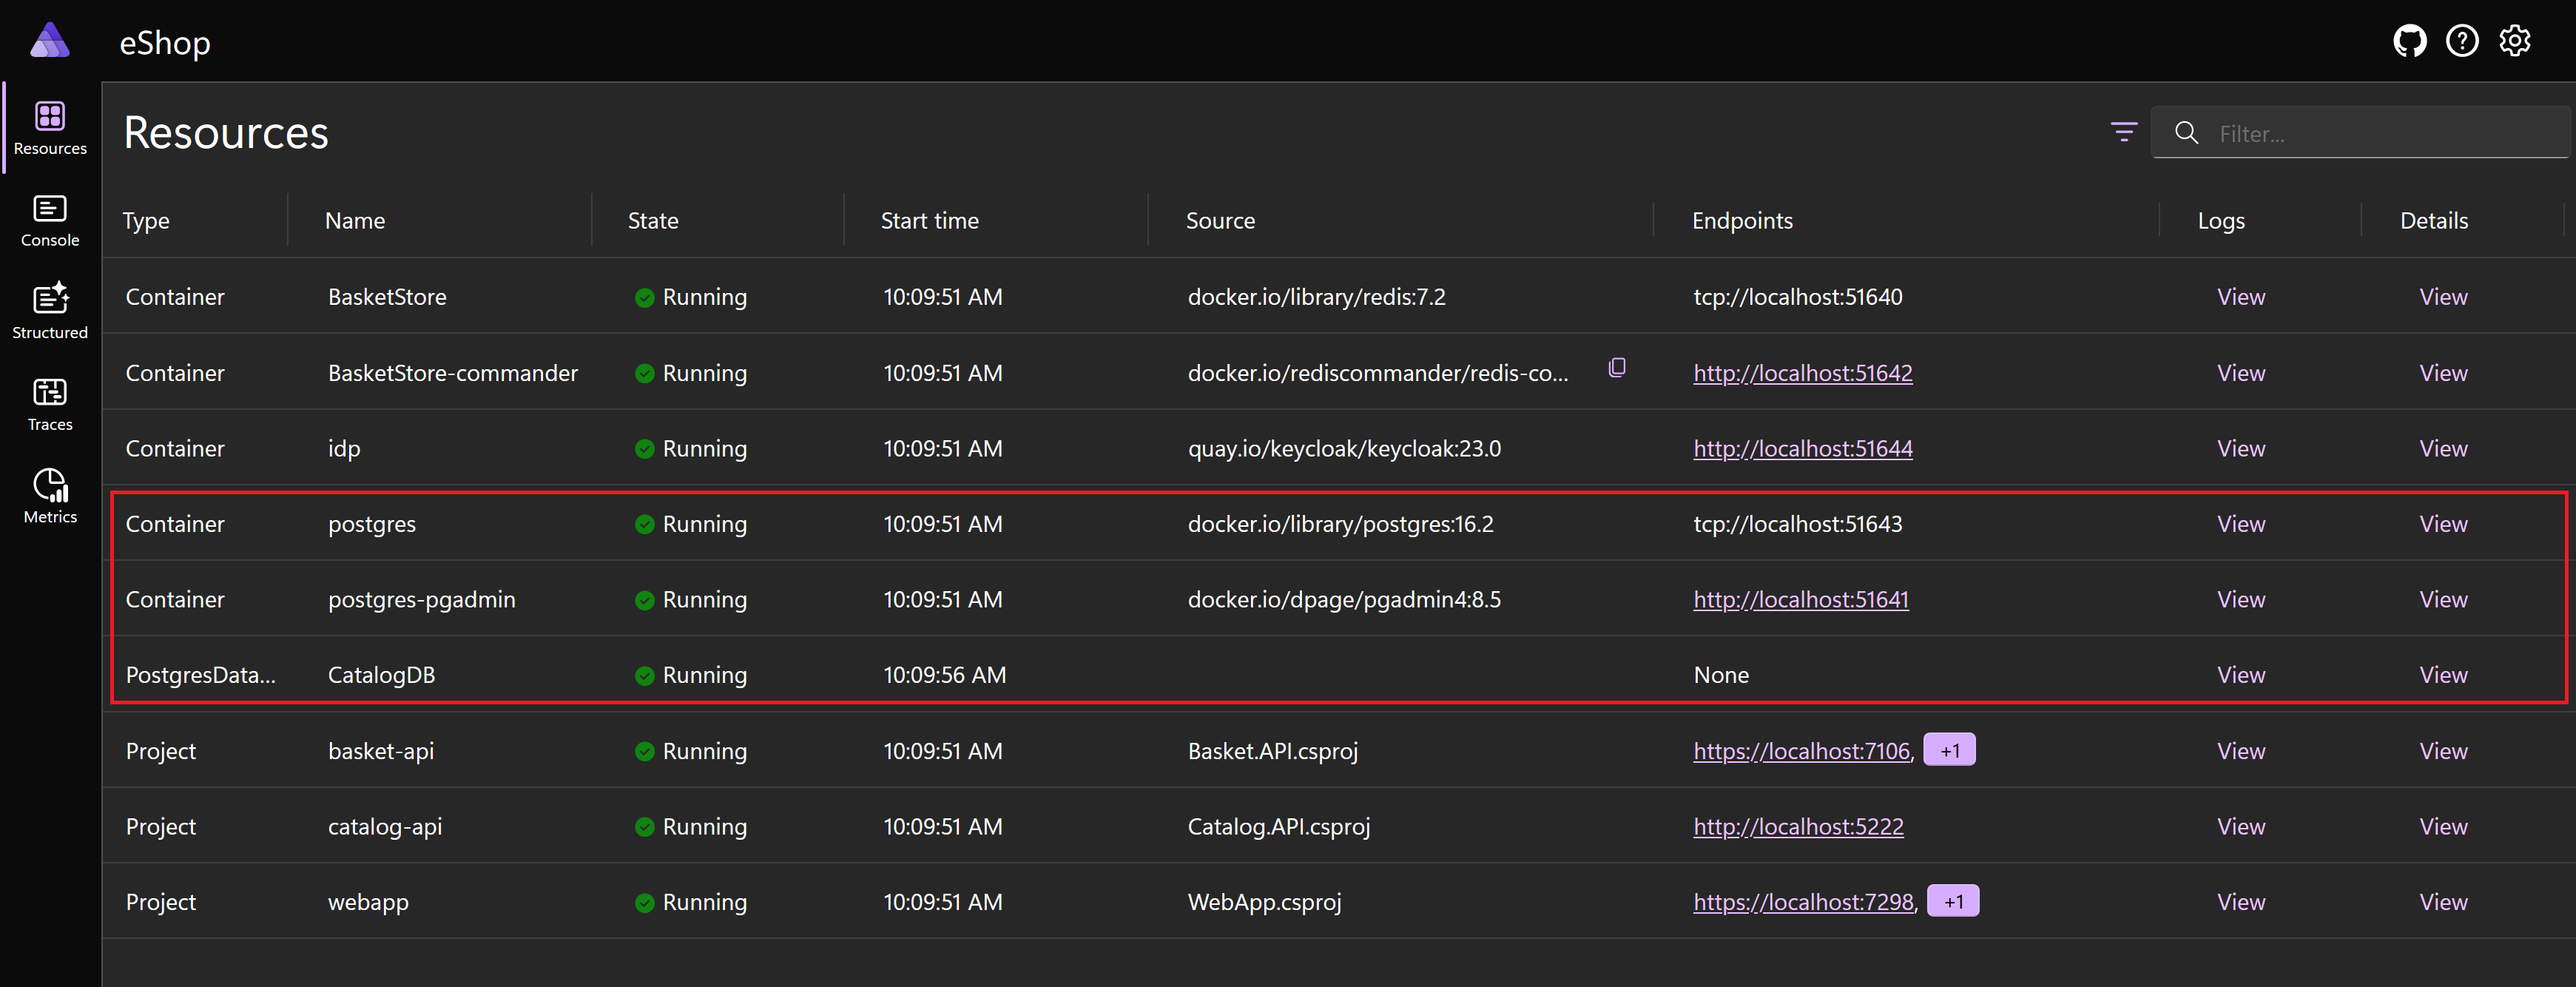Copy the redis-commander source value
The width and height of the screenshot is (2576, 987).
coord(1617,366)
